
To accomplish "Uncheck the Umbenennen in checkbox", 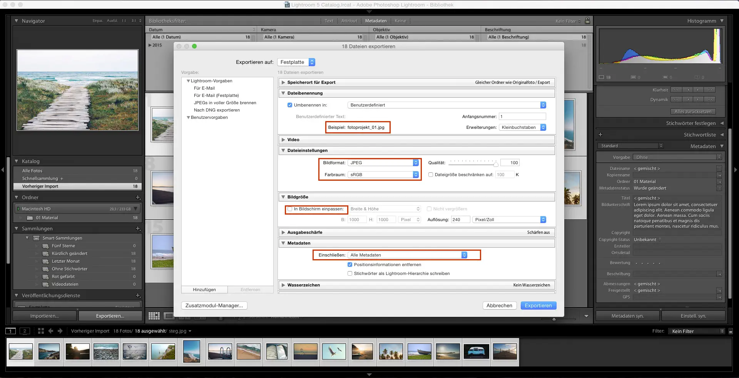I will pos(289,105).
